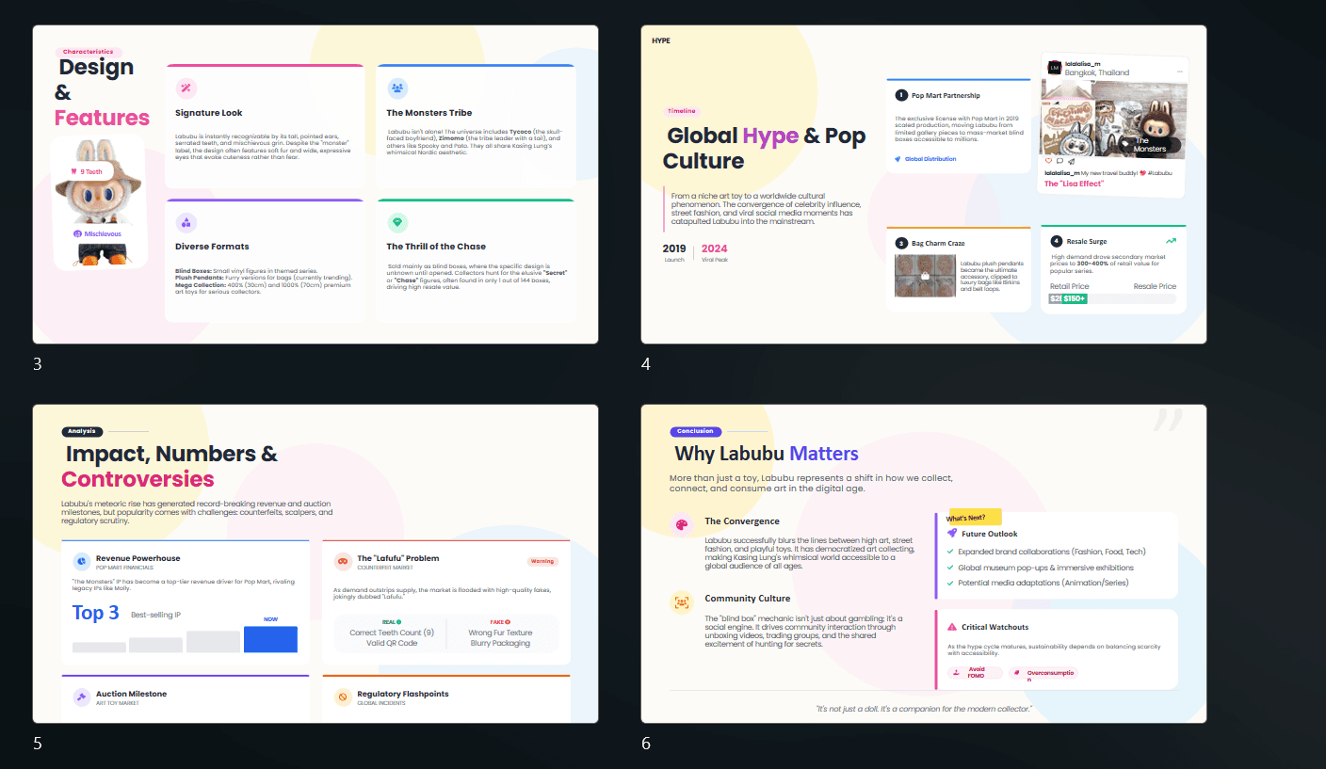Select the slide 3 Design & Features thumbnail
This screenshot has height=769, width=1326.
(315, 184)
